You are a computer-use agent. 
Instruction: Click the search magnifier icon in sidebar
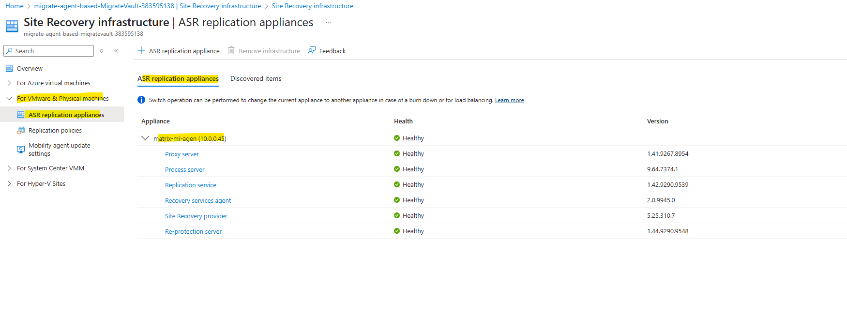click(9, 51)
